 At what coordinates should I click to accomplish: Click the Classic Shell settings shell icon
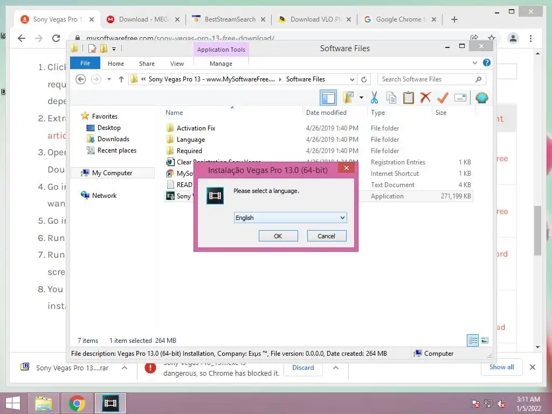tap(481, 98)
